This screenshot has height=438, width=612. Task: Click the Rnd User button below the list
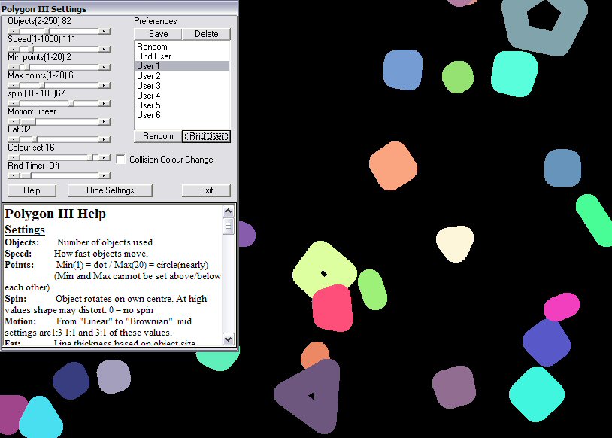click(206, 136)
